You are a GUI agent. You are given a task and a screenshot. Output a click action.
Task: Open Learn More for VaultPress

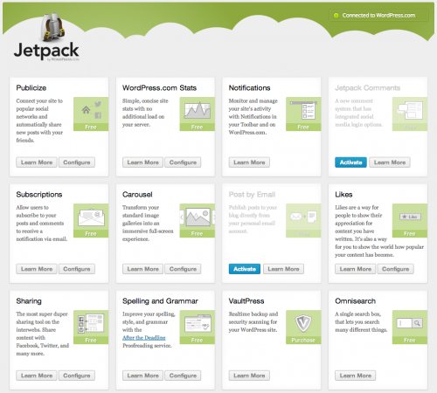[249, 376]
